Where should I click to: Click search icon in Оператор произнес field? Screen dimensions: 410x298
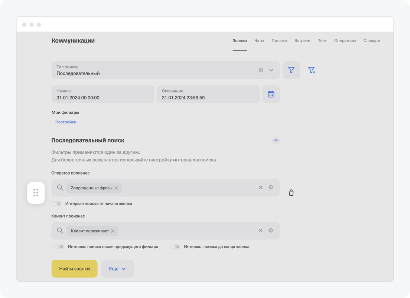click(60, 188)
